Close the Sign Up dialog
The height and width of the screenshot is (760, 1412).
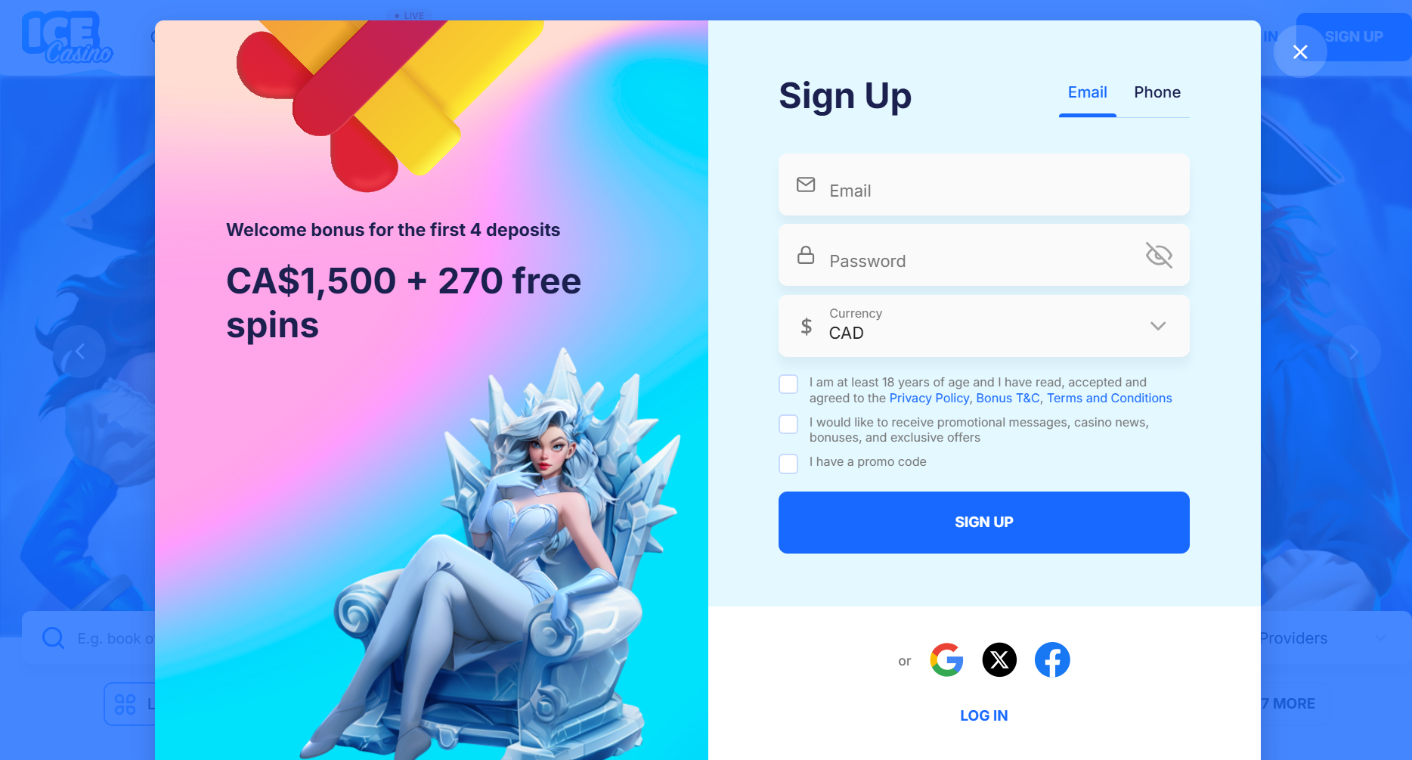tap(1300, 51)
